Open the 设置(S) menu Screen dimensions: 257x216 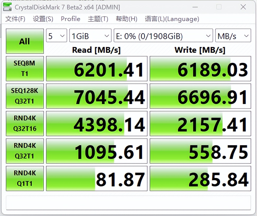(x=43, y=19)
